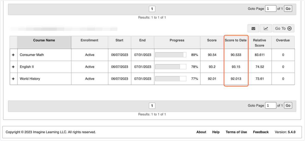Focus the top Goto Page input field
This screenshot has height=141, width=305.
[270, 9]
